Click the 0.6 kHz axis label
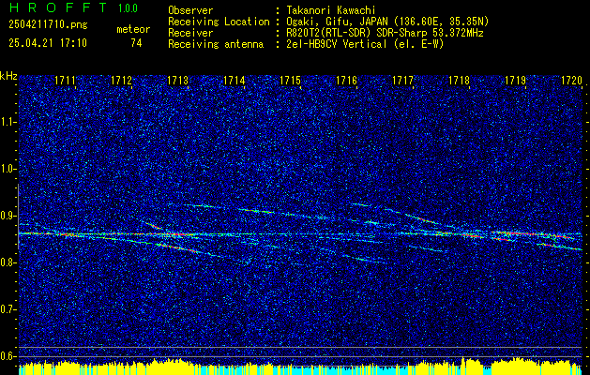Viewport: 590px width, 375px height. [8, 356]
